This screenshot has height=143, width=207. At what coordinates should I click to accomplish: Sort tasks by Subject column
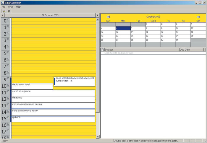pos(141,50)
